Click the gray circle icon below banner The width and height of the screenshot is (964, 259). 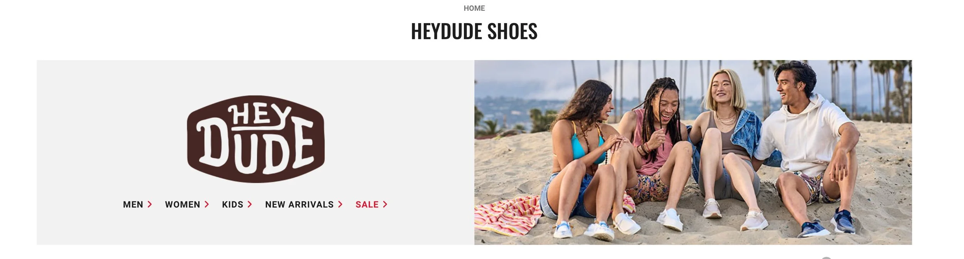coord(826,257)
